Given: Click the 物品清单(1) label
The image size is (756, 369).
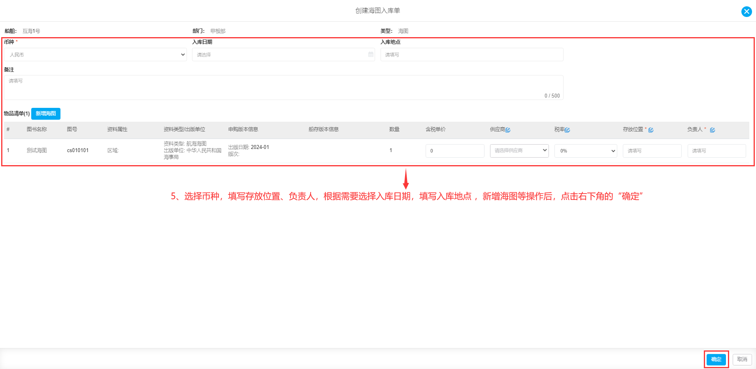Looking at the screenshot, I should coord(17,114).
